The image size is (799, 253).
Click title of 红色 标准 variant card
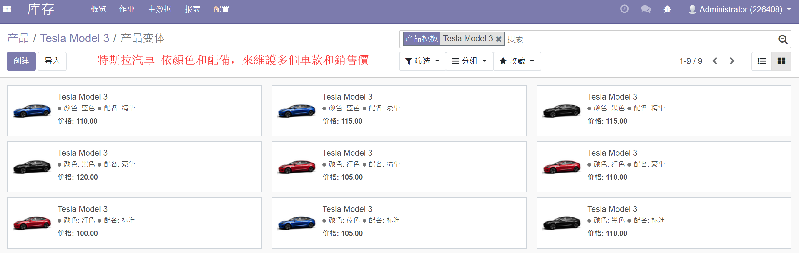point(83,209)
